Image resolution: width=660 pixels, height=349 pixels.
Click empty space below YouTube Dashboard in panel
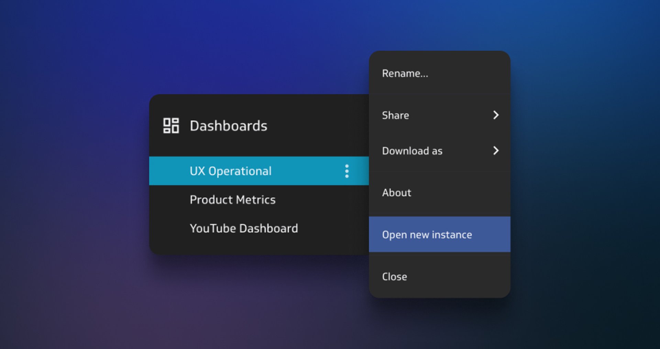258,246
